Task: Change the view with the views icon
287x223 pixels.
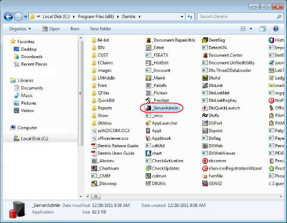Action: coord(243,29)
